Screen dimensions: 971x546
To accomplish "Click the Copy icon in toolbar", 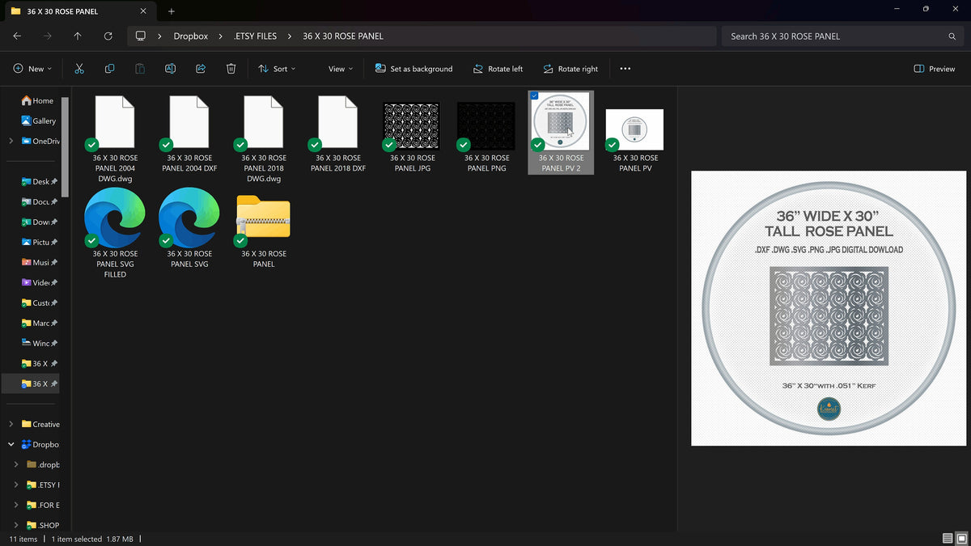I will tap(109, 69).
